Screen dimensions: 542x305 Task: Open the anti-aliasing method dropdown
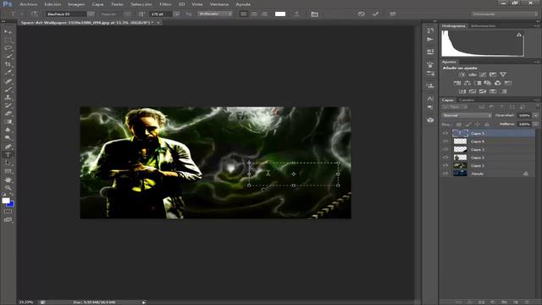click(x=214, y=14)
